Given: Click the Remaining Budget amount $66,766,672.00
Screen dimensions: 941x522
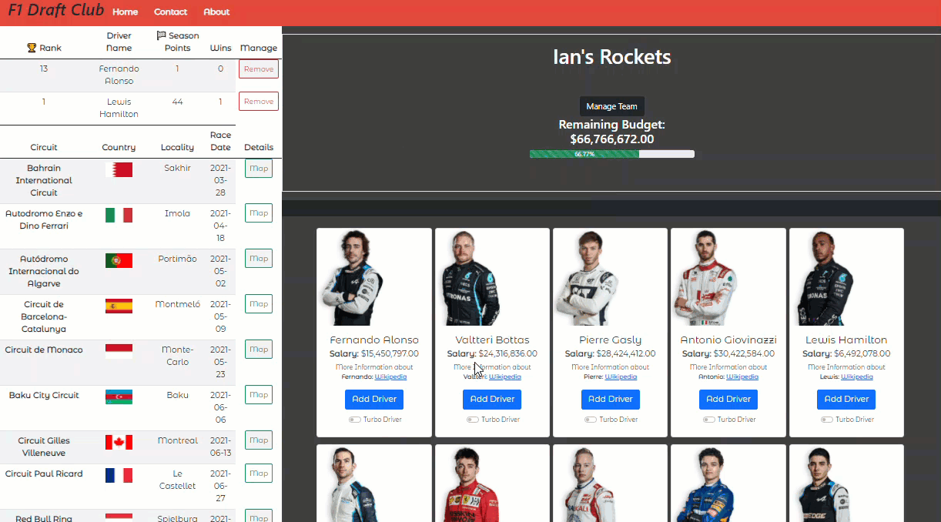Looking at the screenshot, I should pos(612,139).
